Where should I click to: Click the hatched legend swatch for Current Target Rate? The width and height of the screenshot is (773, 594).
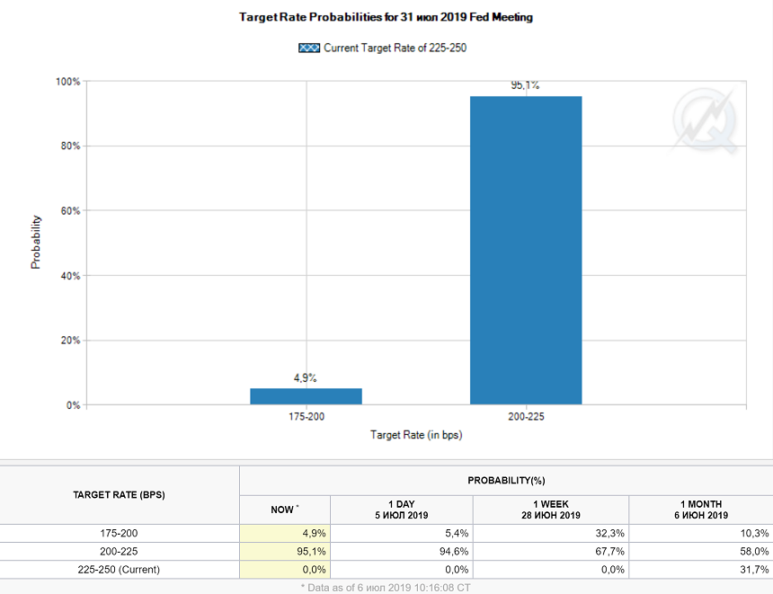tap(309, 48)
